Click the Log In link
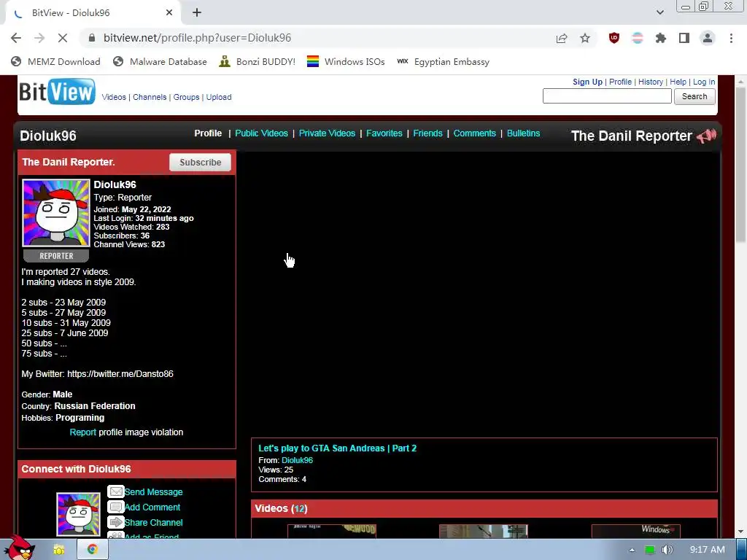This screenshot has width=747, height=560. point(704,82)
